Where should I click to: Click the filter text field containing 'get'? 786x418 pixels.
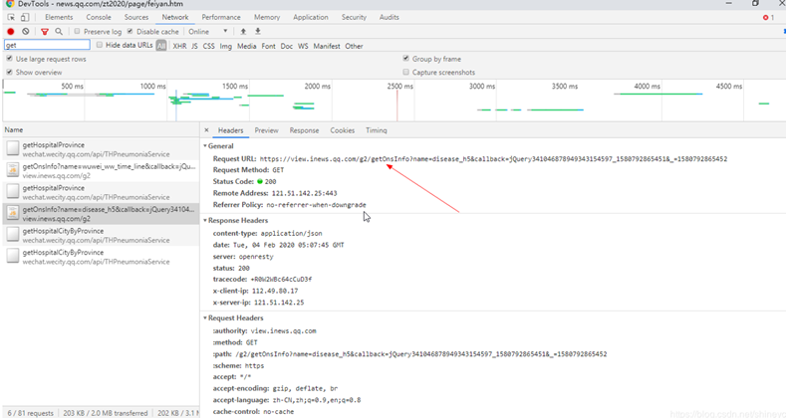(x=47, y=45)
